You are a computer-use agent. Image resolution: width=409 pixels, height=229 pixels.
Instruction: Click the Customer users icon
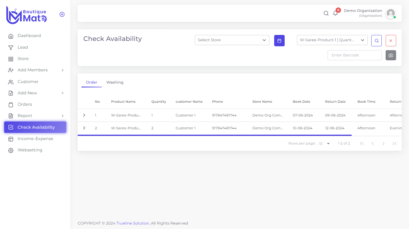pyautogui.click(x=11, y=82)
